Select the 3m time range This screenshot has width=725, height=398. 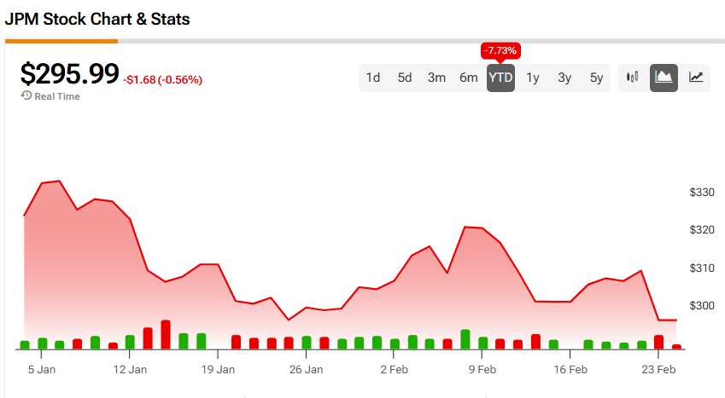pyautogui.click(x=436, y=78)
